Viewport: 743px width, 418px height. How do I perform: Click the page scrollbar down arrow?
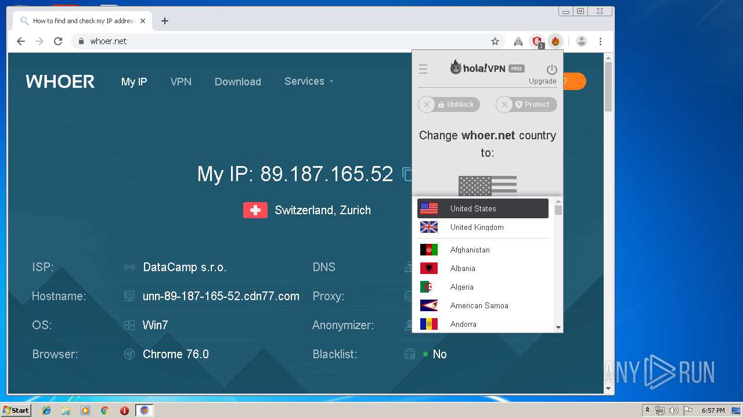tap(608, 388)
